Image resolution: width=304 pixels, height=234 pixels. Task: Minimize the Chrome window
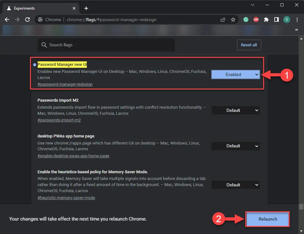267,5
